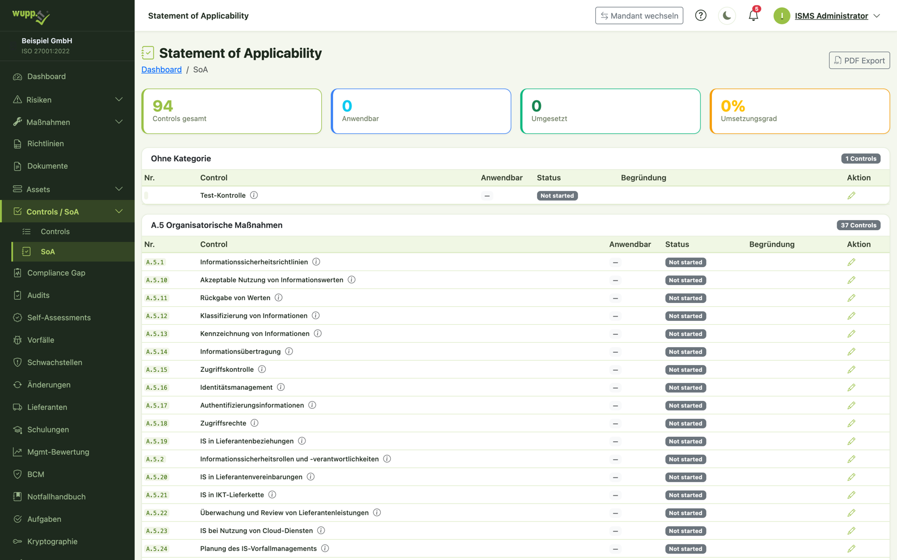Click the wupp logo
The image size is (897, 560).
tap(31, 16)
